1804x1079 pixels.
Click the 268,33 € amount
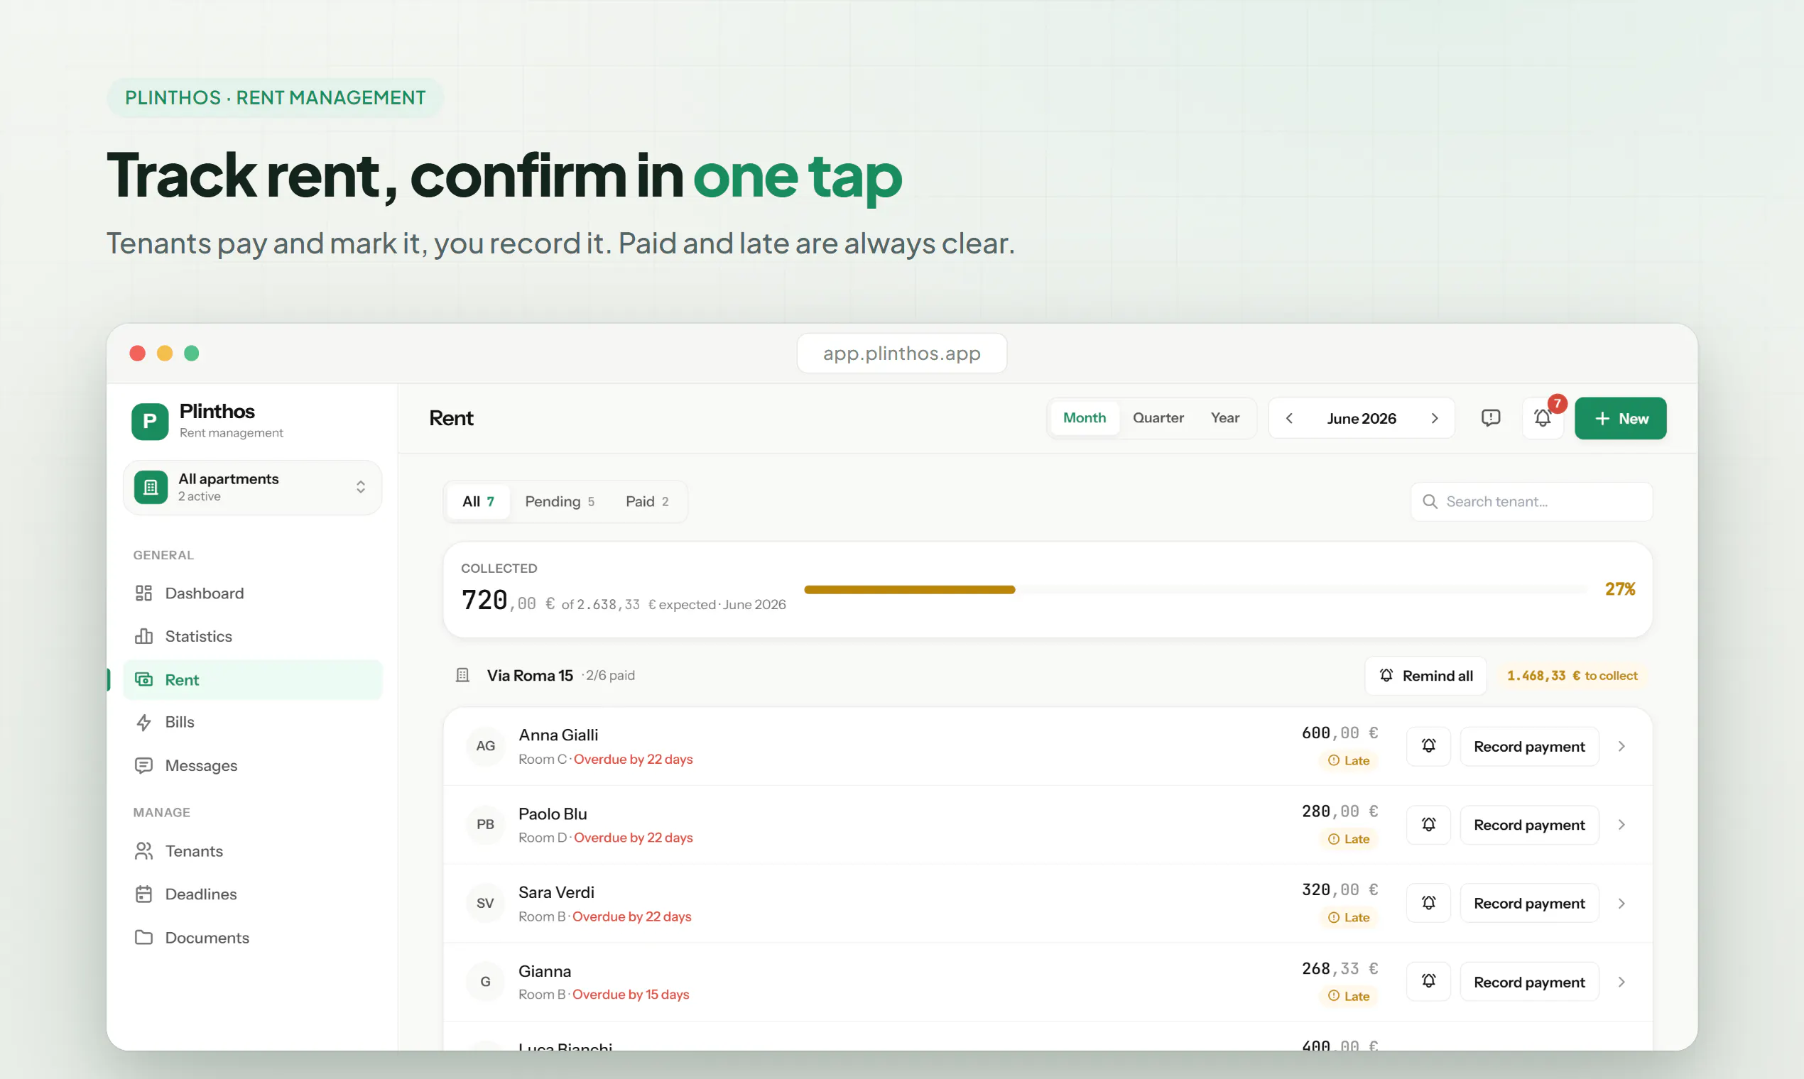[x=1340, y=968]
